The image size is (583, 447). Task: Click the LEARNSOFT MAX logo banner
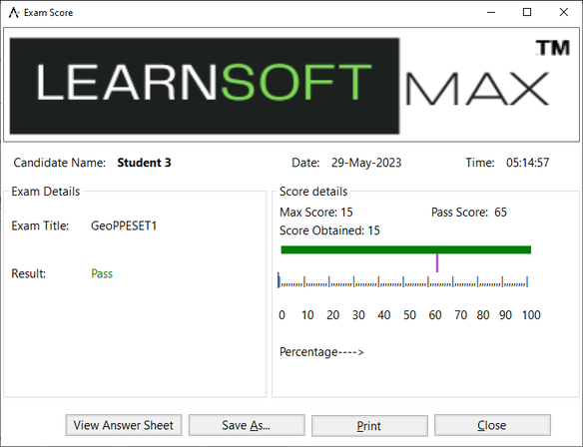point(291,85)
